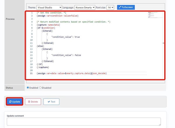Click the code minimap thumbnail

pyautogui.click(x=155, y=15)
